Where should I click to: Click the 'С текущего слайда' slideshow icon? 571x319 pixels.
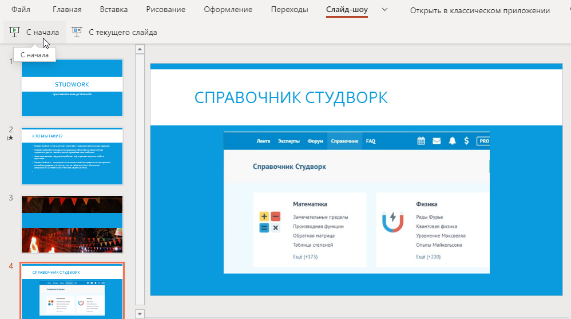click(x=77, y=32)
